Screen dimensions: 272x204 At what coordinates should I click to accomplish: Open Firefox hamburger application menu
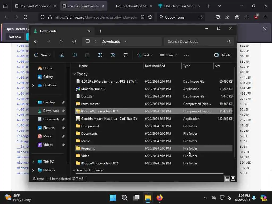click(x=266, y=17)
